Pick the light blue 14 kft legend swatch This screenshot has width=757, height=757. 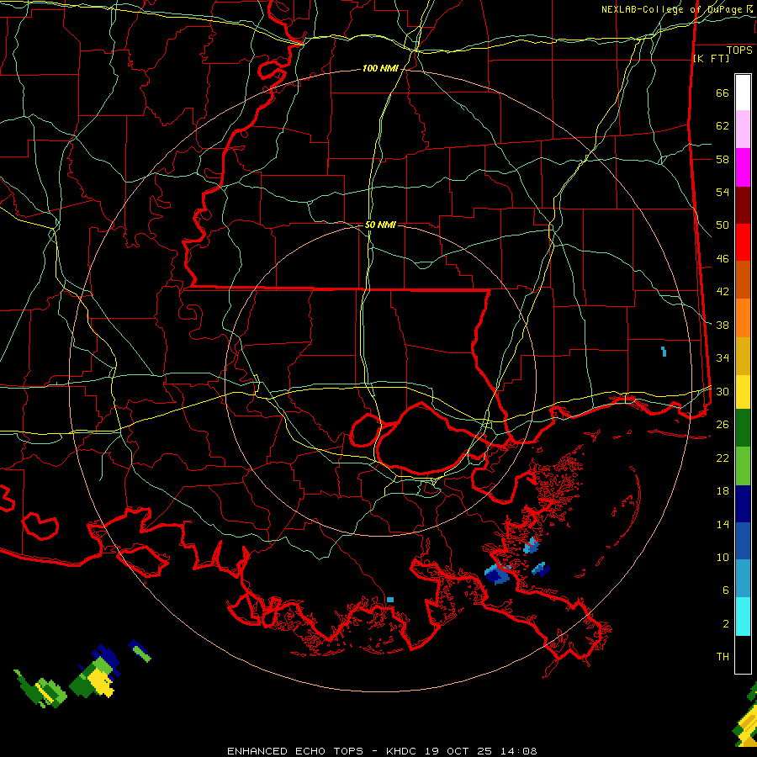pos(743,579)
